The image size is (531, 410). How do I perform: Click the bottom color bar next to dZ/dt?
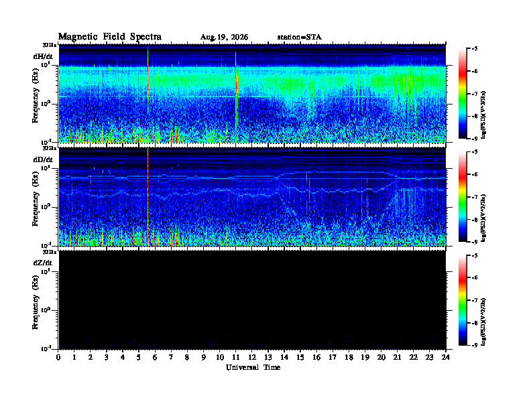coord(463,300)
